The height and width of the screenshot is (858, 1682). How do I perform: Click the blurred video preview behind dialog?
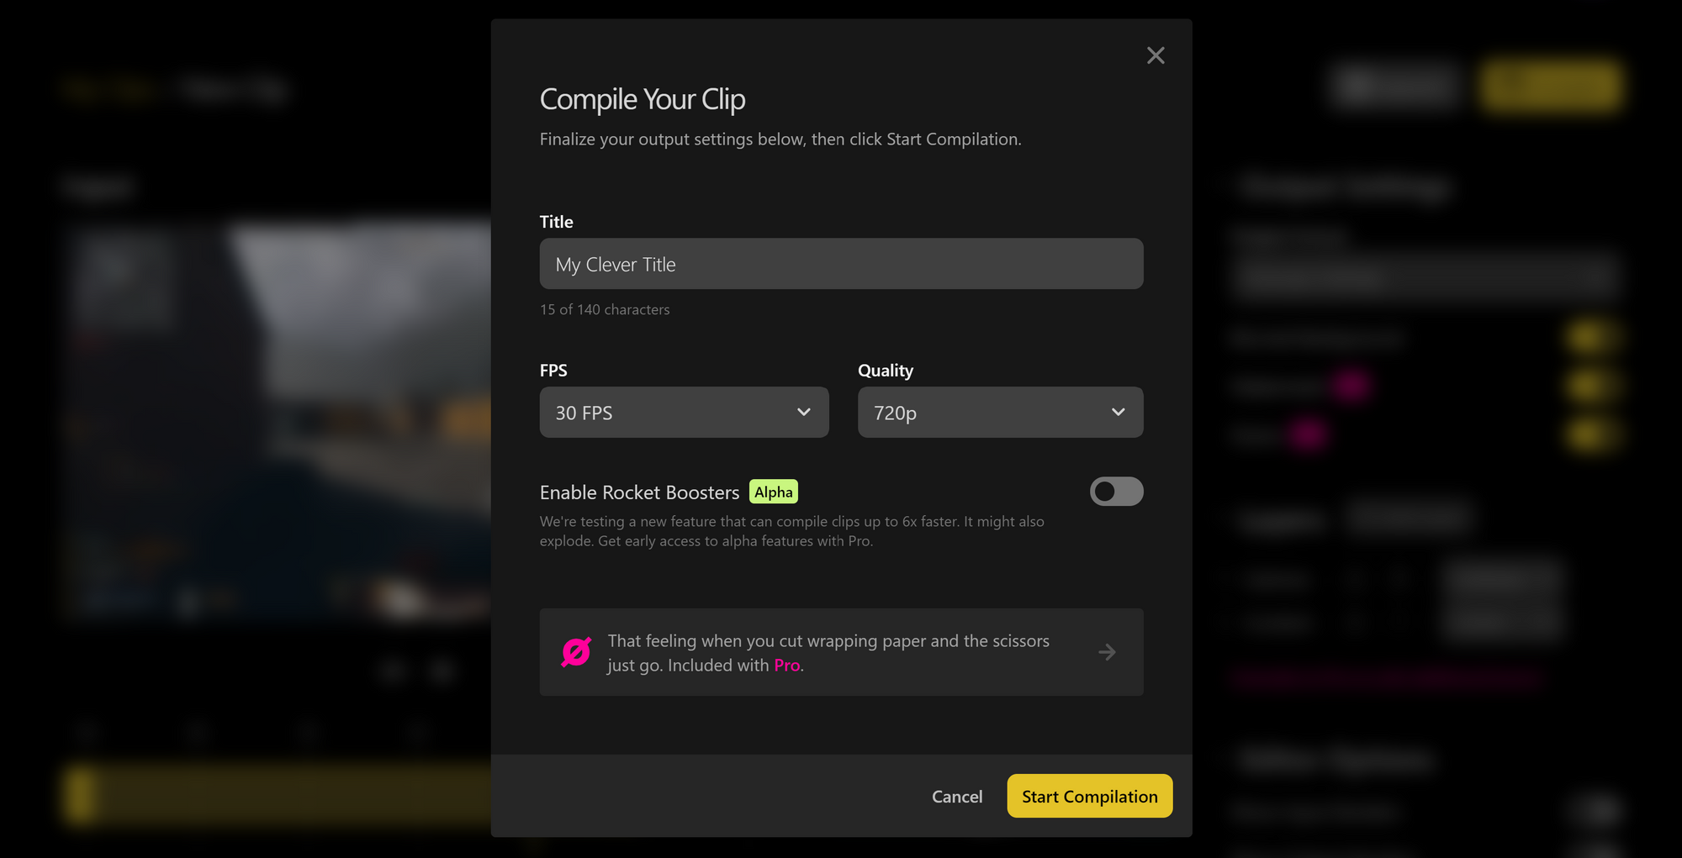click(x=278, y=420)
